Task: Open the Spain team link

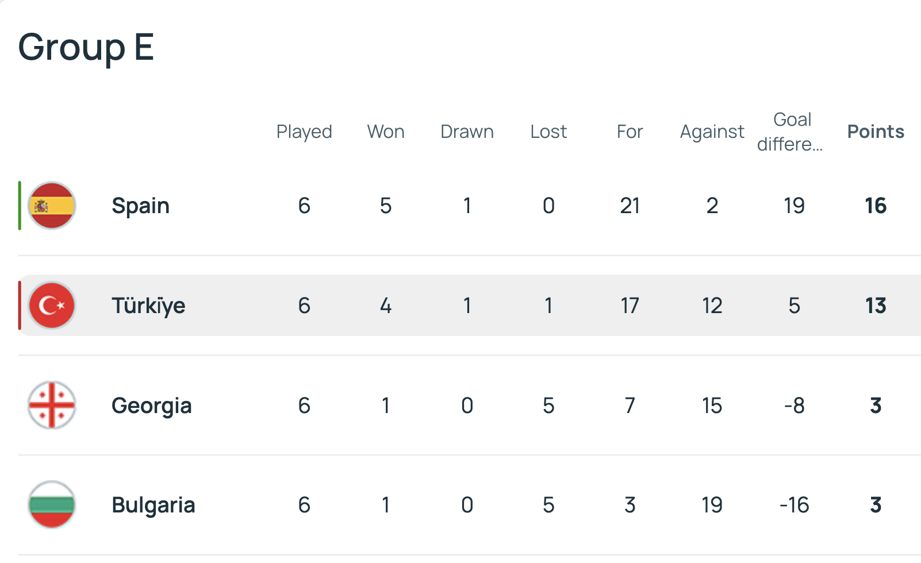Action: (140, 206)
